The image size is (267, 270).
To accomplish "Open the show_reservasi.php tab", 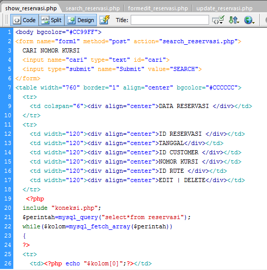I will (31, 8).
